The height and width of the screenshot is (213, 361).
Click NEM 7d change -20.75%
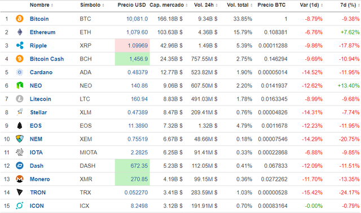(x=349, y=139)
